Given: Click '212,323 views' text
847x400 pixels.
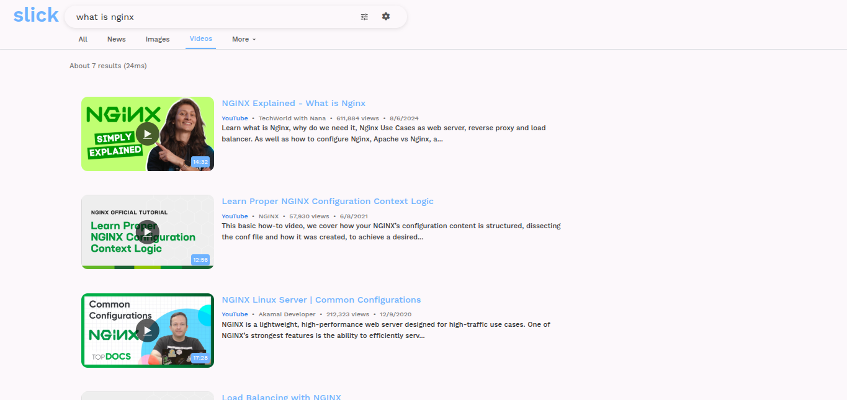Looking at the screenshot, I should coord(347,314).
